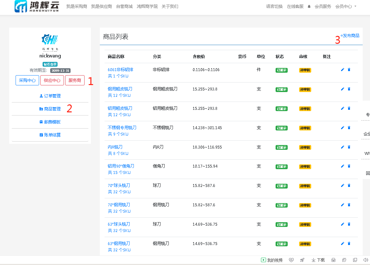Open notifications bell icon
This screenshot has width=370, height=265.
click(x=309, y=7)
